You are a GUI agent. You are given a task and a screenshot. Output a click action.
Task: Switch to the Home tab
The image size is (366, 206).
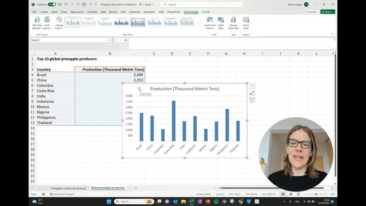[45, 12]
